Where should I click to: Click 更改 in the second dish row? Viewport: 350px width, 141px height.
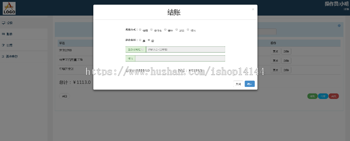275,60
